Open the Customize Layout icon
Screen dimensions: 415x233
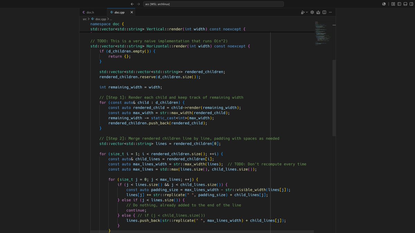pyautogui.click(x=393, y=4)
